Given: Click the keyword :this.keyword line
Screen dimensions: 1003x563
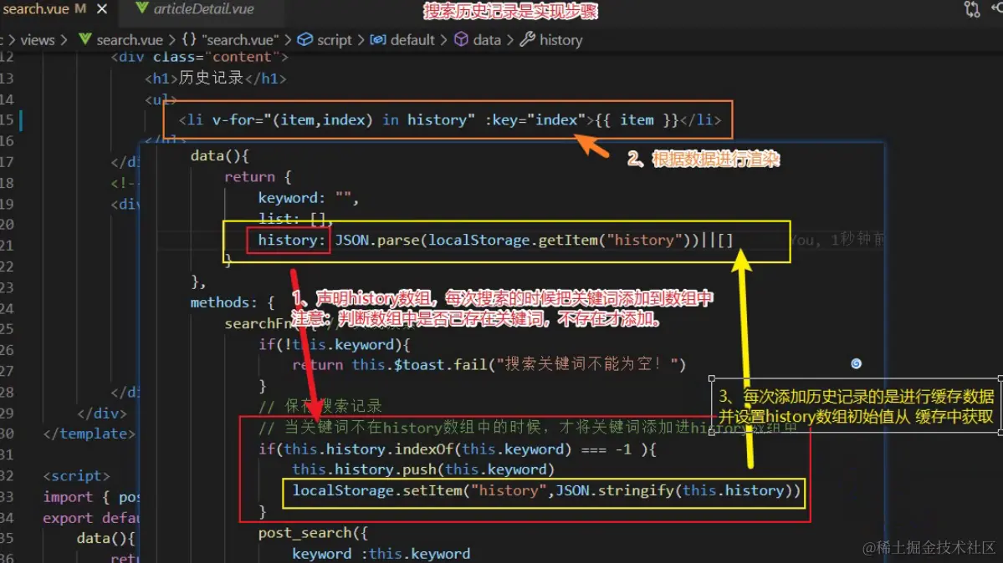Looking at the screenshot, I should point(381,554).
